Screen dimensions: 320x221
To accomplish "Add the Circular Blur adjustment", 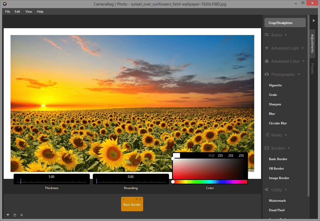I will (x=278, y=123).
